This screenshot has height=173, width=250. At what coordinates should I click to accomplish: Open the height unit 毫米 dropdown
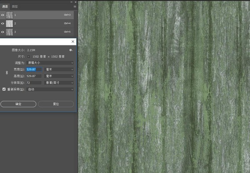click(59, 76)
